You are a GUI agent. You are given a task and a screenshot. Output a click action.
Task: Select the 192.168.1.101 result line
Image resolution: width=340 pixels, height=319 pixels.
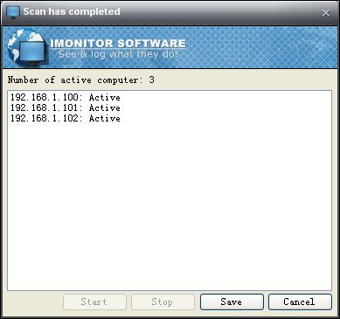tap(66, 107)
